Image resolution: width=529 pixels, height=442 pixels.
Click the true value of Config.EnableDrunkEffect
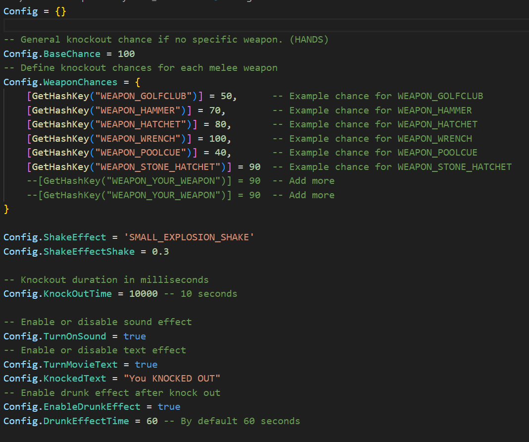pyautogui.click(x=169, y=407)
